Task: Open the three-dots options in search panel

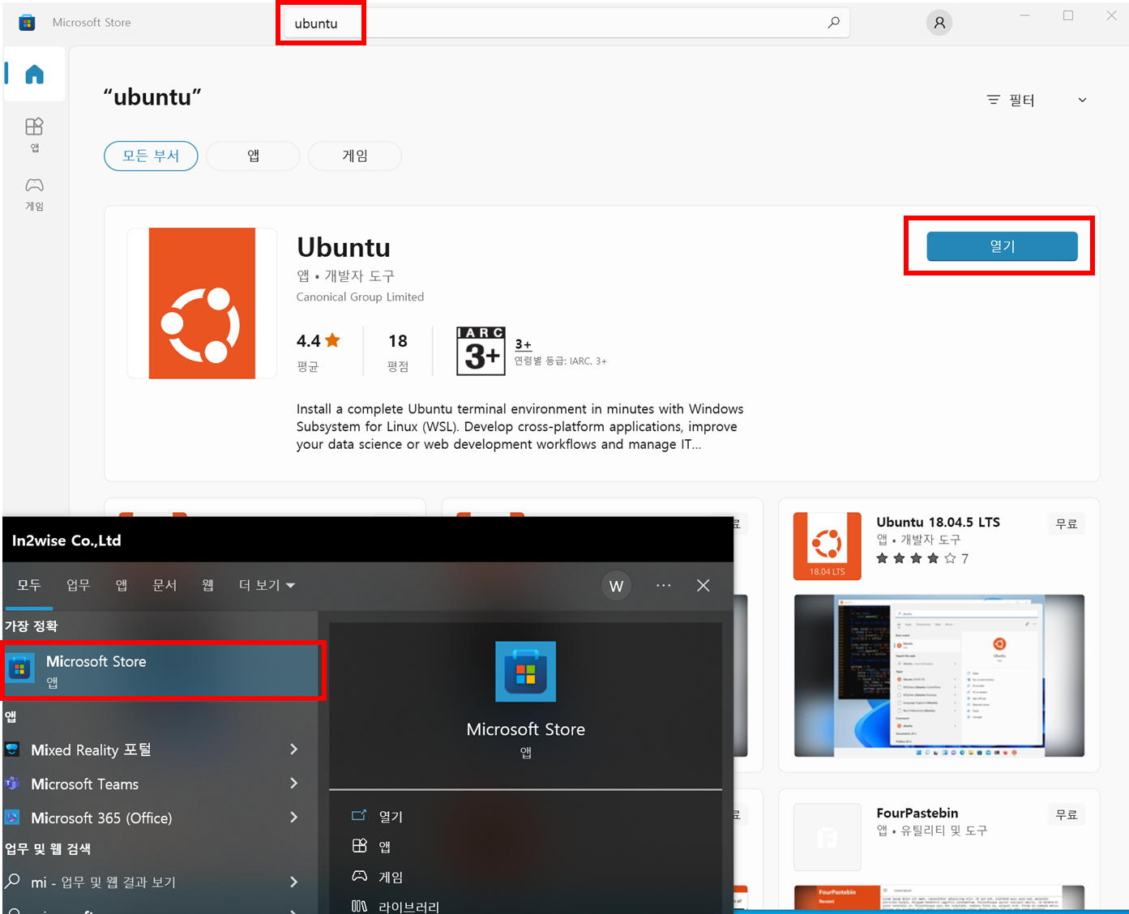Action: tap(663, 585)
